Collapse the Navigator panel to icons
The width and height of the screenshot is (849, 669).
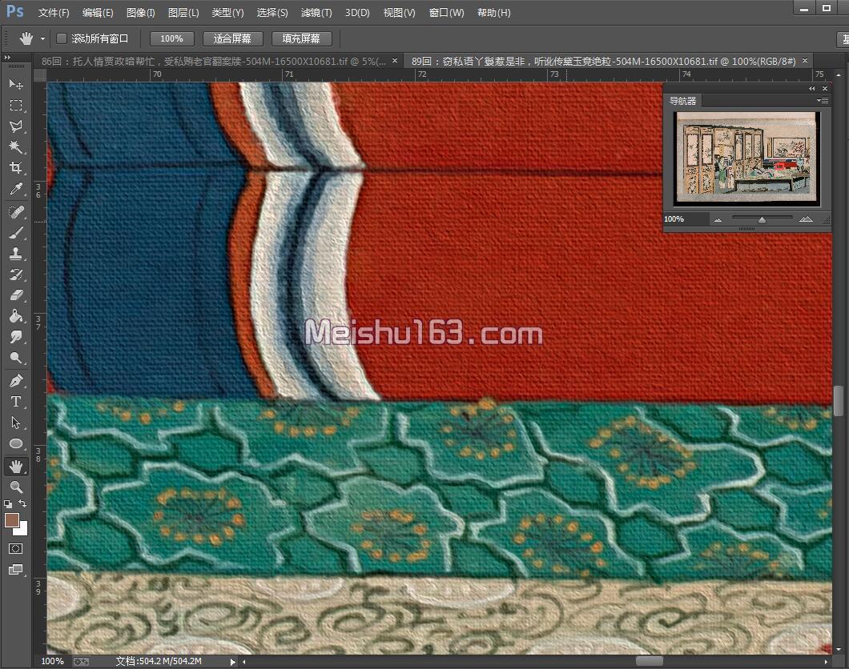[811, 88]
